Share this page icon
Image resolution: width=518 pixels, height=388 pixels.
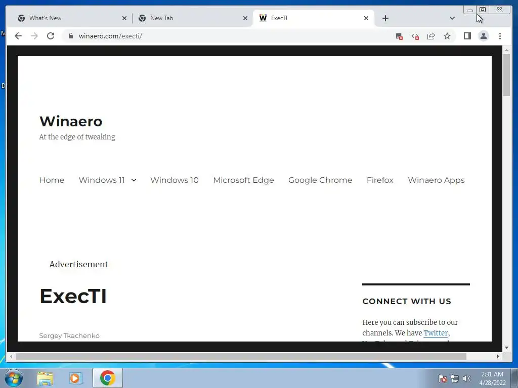pyautogui.click(x=431, y=36)
